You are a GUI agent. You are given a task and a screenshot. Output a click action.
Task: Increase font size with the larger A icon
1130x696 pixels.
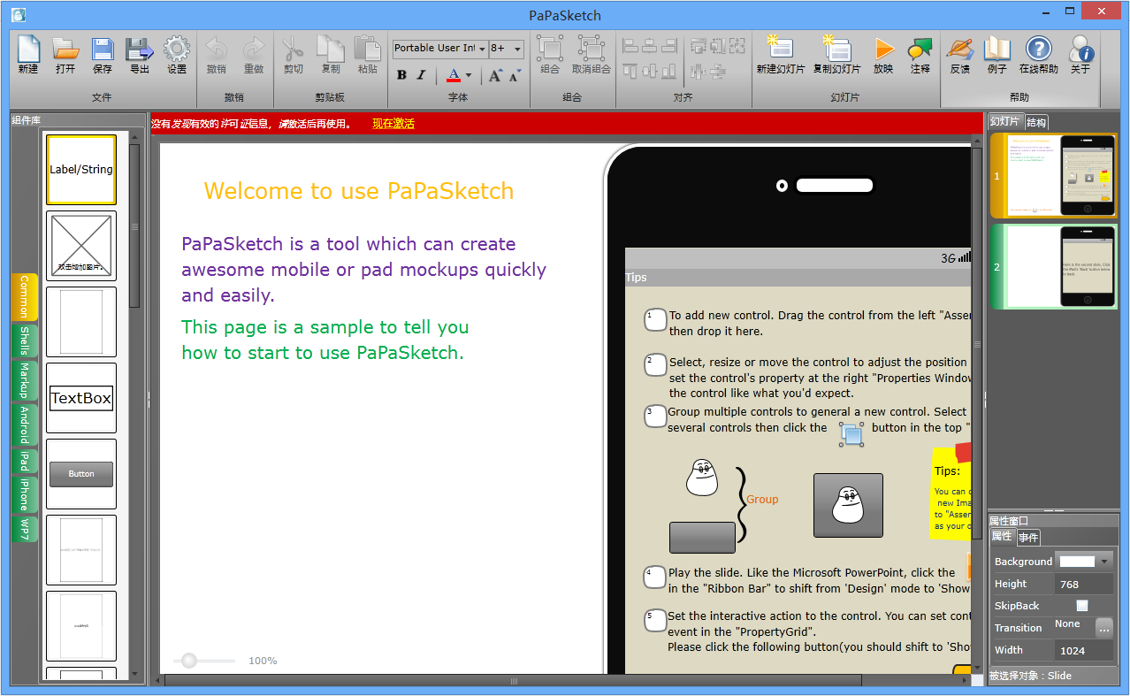[x=495, y=75]
